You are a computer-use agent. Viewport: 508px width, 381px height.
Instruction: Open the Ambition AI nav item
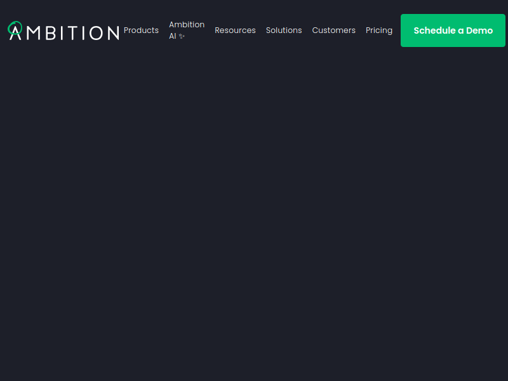click(187, 30)
